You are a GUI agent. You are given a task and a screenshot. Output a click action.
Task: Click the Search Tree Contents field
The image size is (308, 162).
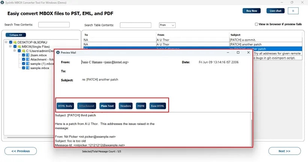pos(54,25)
